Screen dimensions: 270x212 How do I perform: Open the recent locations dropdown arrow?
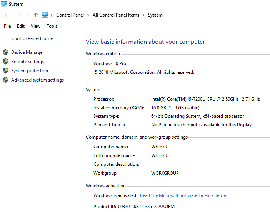[x=28, y=15]
